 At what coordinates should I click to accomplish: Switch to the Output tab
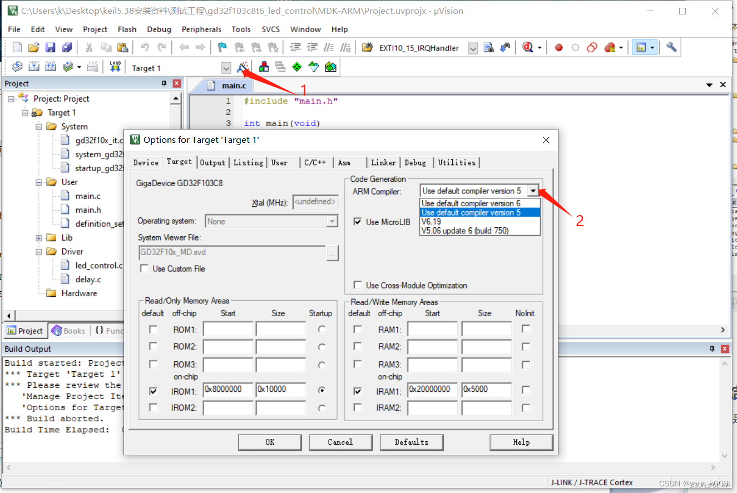click(x=212, y=162)
